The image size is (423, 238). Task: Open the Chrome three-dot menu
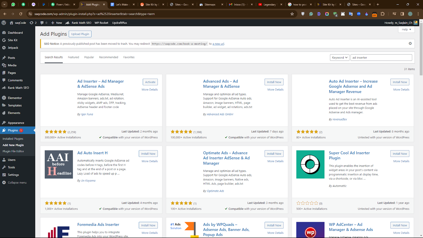point(418,14)
